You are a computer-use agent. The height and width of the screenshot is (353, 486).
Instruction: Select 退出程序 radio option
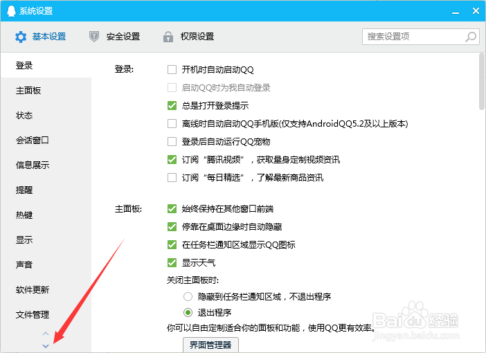[x=188, y=312]
